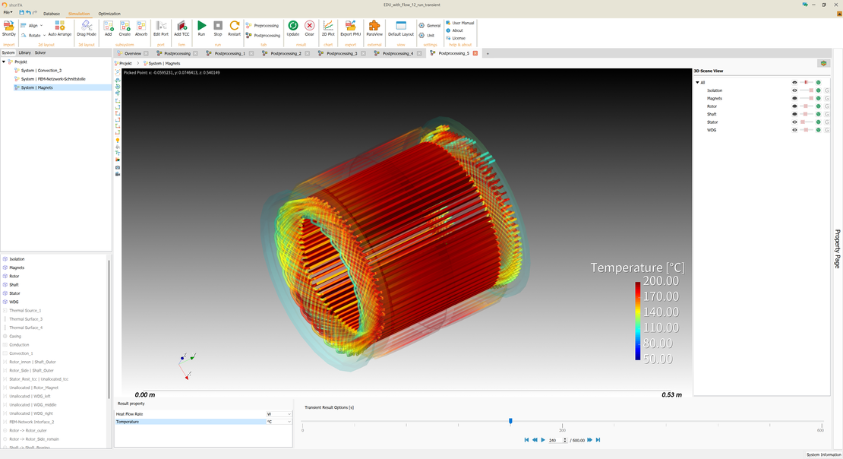843x459 pixels.
Task: Click the Default Layout button
Action: click(400, 27)
